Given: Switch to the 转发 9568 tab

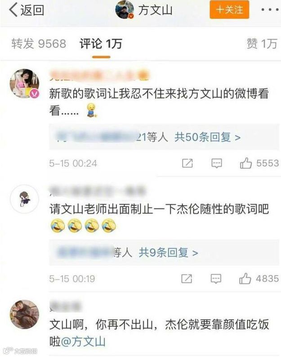Looking at the screenshot, I should 39,44.
